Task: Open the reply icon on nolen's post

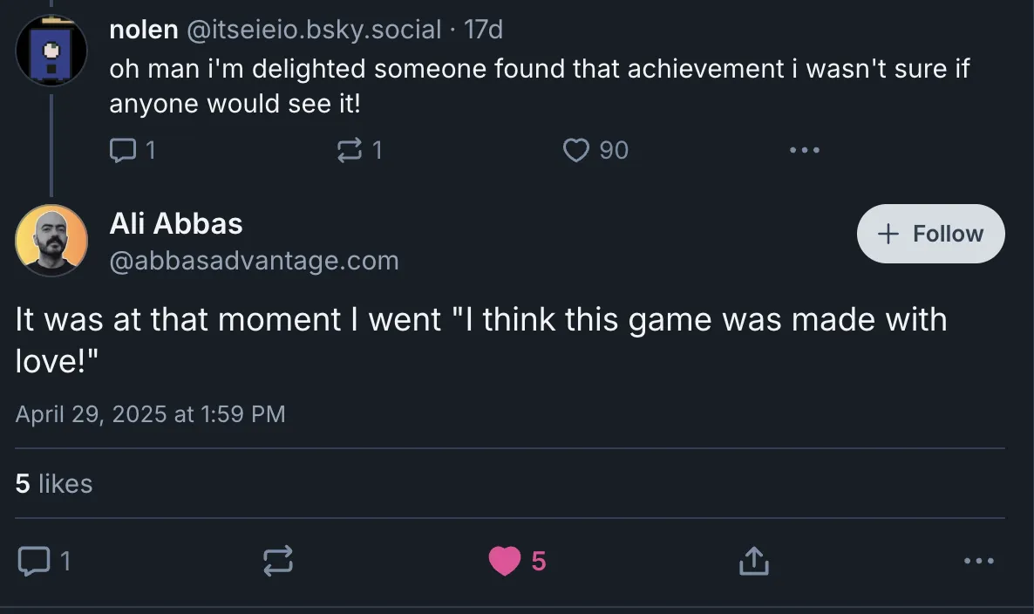Action: pyautogui.click(x=122, y=149)
